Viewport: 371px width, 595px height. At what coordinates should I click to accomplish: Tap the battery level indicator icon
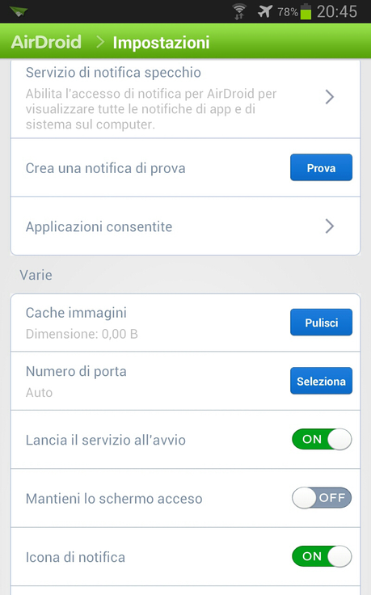coord(306,11)
